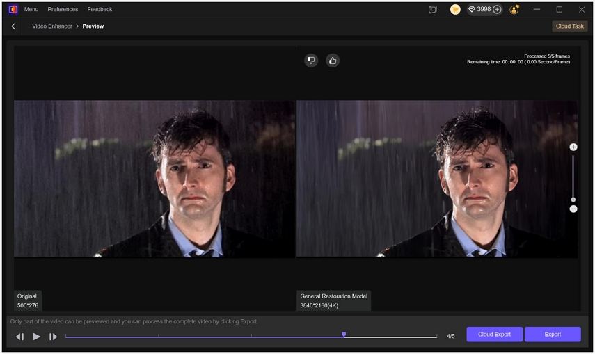This screenshot has height=354, width=595.
Task: Navigate to Video Enhancer breadcrumb
Action: (x=52, y=26)
